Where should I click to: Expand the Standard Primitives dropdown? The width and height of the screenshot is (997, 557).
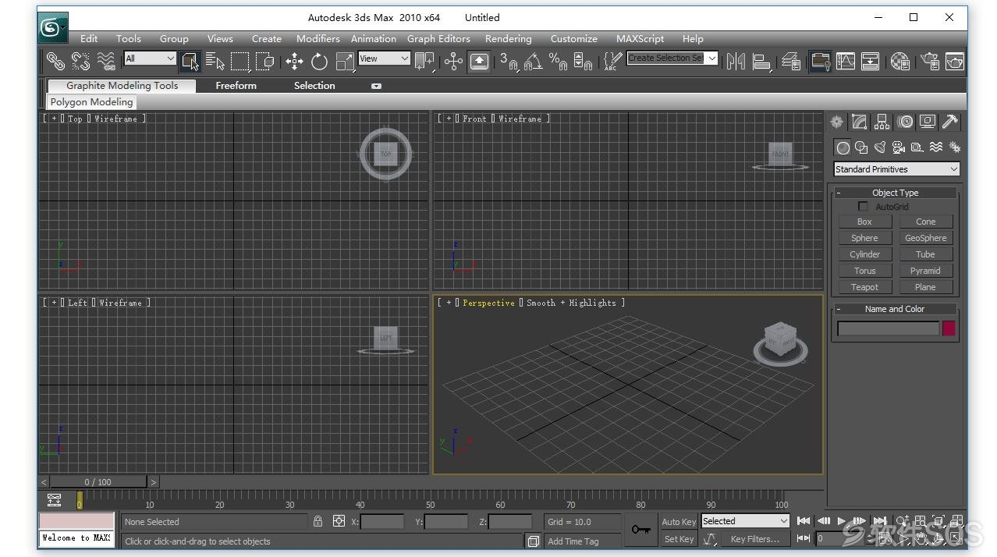pyautogui.click(x=896, y=169)
